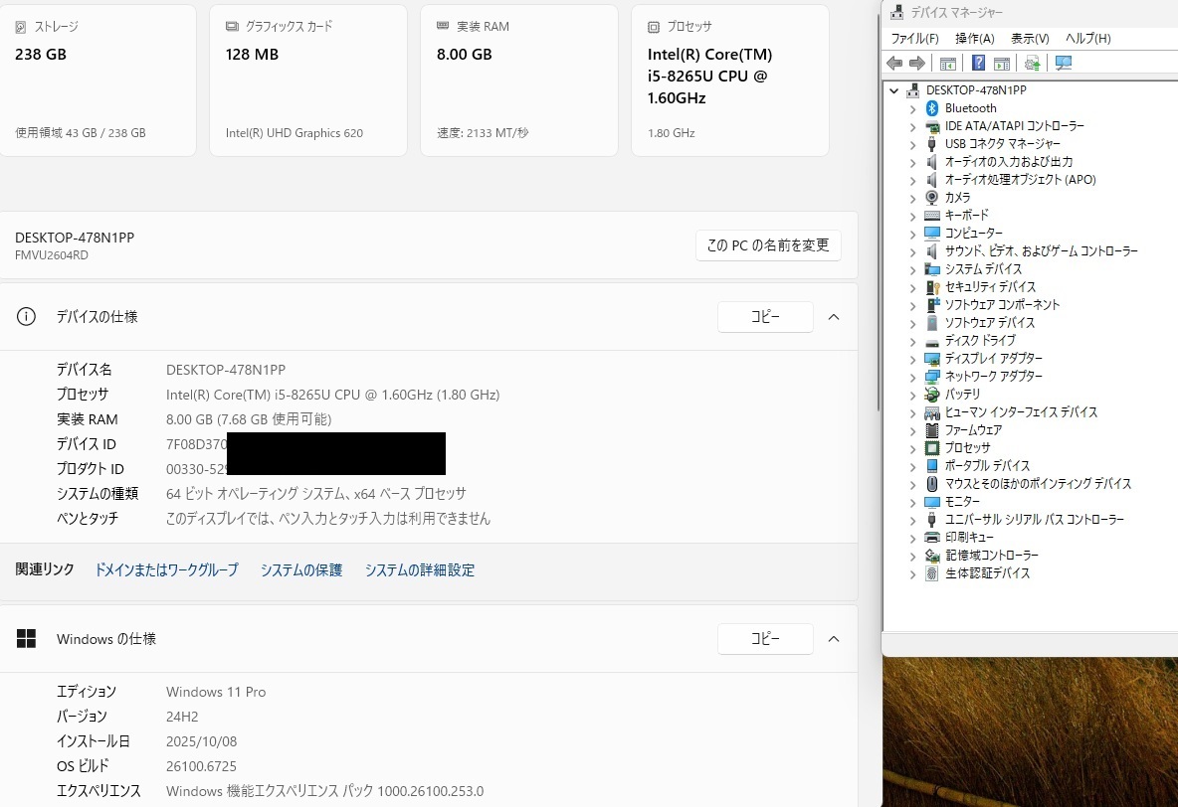This screenshot has width=1178, height=807.
Task: Click scan for hardware changes monitor icon
Action: coord(1063,63)
